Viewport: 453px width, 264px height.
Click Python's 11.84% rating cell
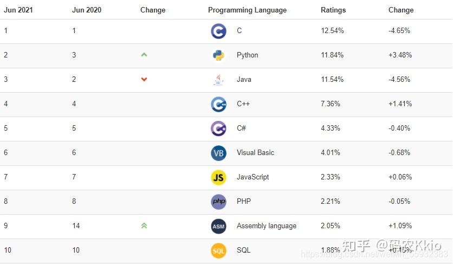[x=332, y=55]
